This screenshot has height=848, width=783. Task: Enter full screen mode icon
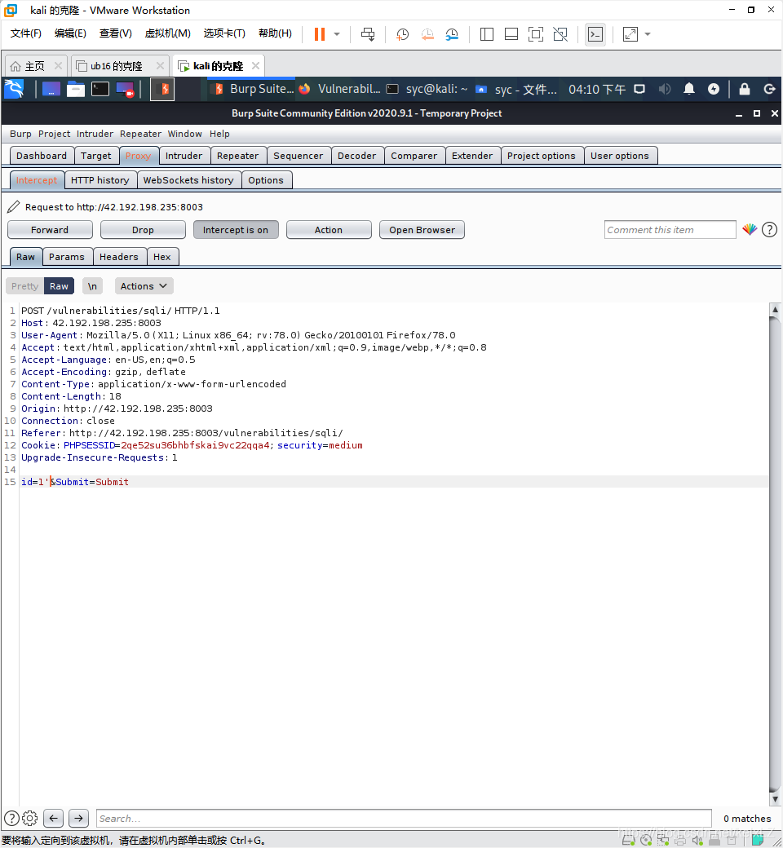pyautogui.click(x=536, y=34)
